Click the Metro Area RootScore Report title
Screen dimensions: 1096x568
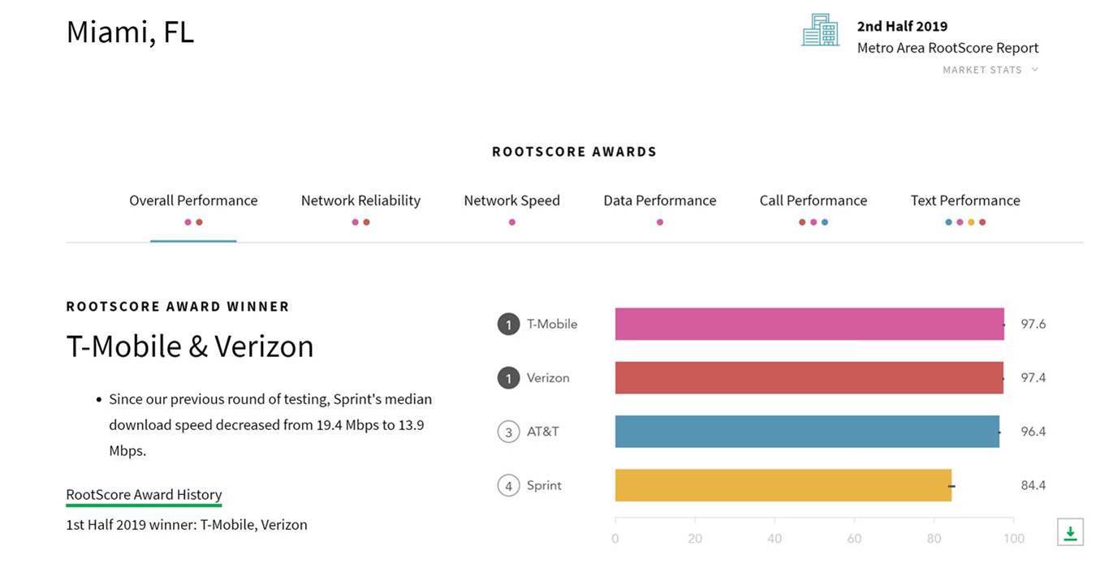[x=947, y=48]
